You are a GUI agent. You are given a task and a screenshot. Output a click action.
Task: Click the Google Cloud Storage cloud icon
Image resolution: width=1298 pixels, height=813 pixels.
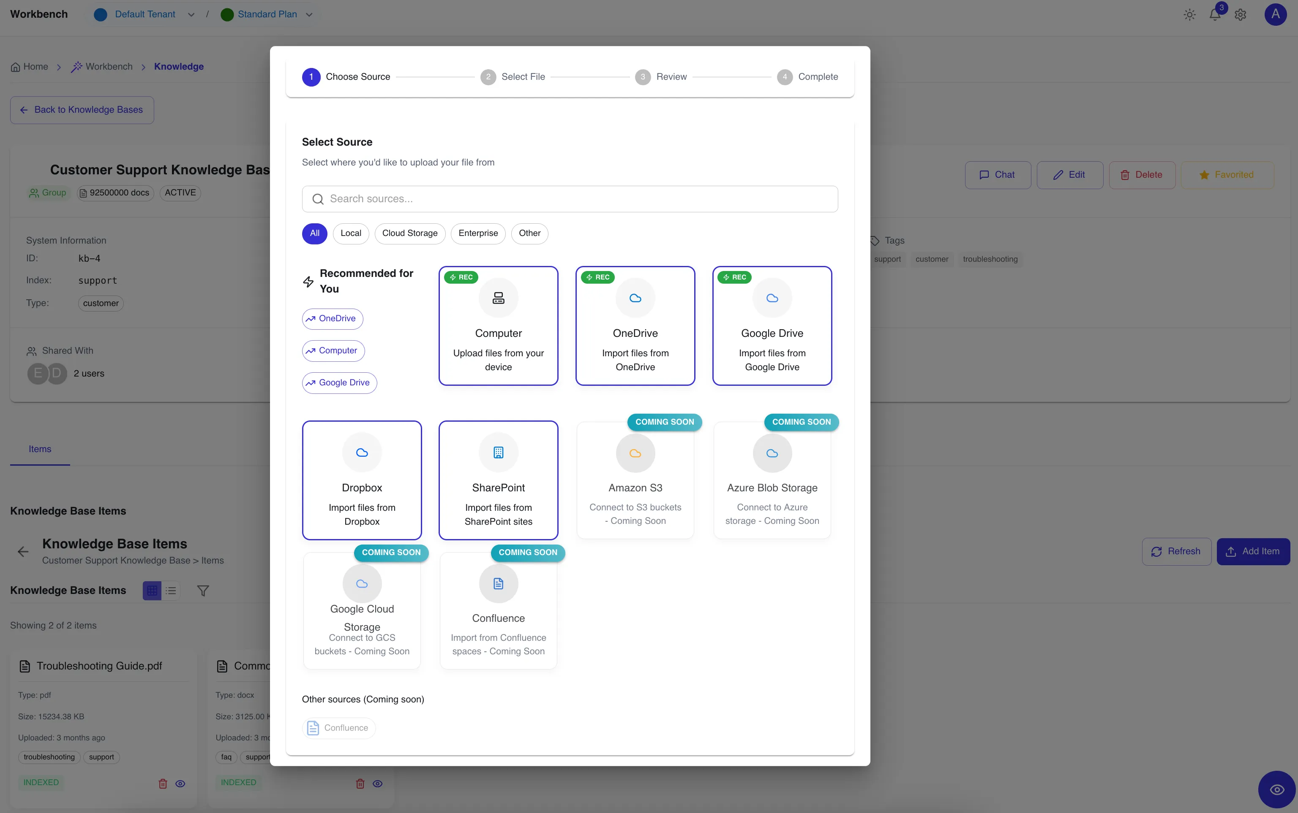(362, 584)
